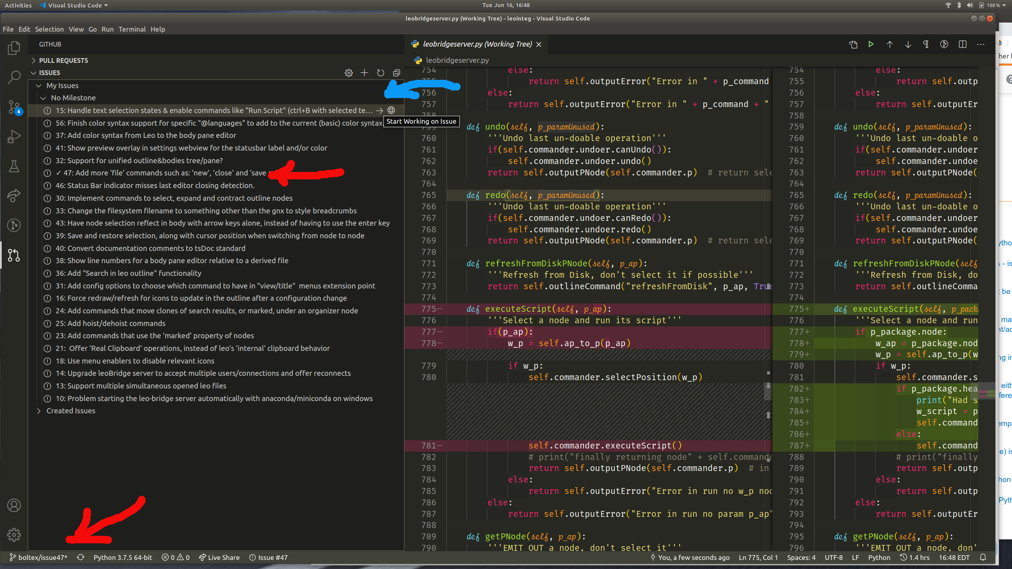The height and width of the screenshot is (569, 1012).
Task: Open the Testing flask icon
Action: point(14,166)
